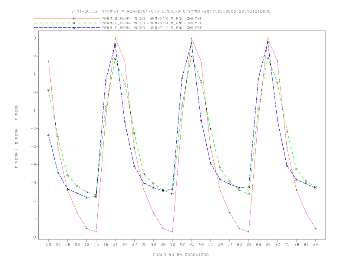Screen dimensions: 344x266
Task: Click x-axis forecast hour label 39
Action: tap(172, 244)
